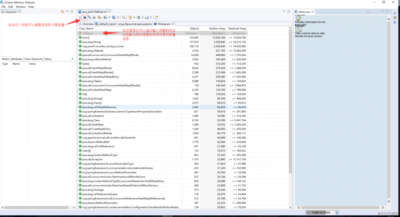This screenshot has width=400, height=217.
Task: Switch to the Attributes tab in Inspector
Action: coord(17,59)
